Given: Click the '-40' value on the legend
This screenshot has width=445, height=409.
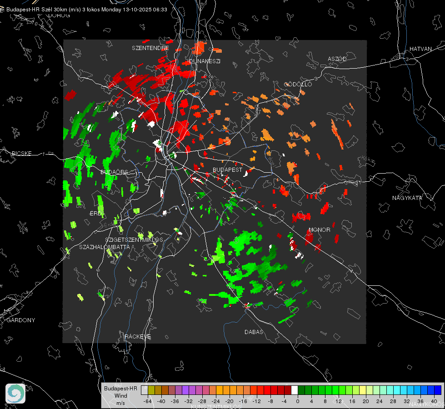Looking at the screenshot, I should (161, 401).
